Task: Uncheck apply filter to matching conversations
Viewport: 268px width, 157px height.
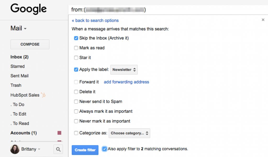Action: click(104, 149)
